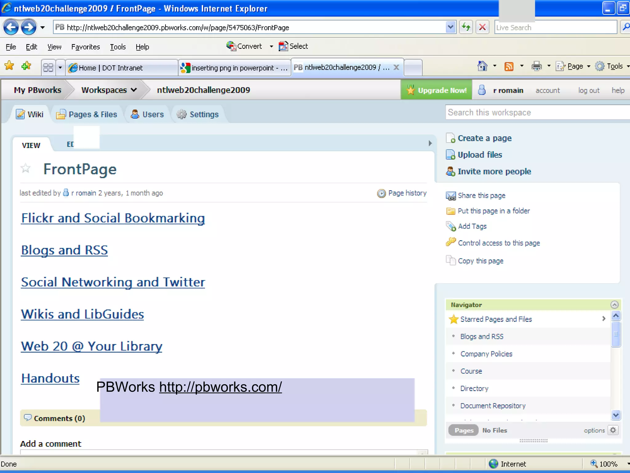This screenshot has height=473, width=630.
Task: Close the ntlweb20challenge2009 tab
Action: [x=396, y=67]
